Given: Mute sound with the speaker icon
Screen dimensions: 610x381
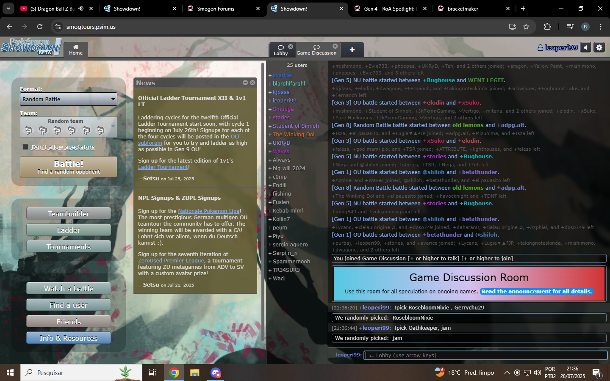Looking at the screenshot, I should (x=585, y=48).
